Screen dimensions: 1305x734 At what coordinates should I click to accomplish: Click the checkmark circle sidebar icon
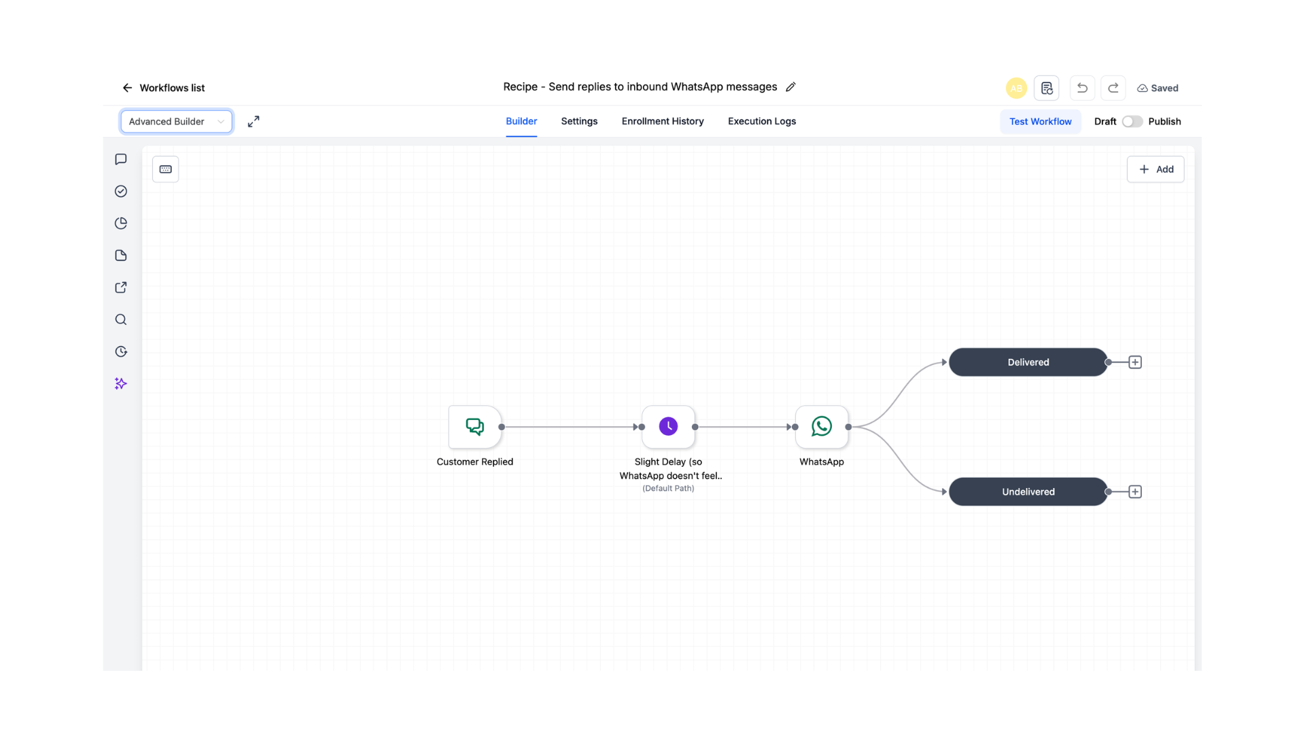(x=121, y=191)
